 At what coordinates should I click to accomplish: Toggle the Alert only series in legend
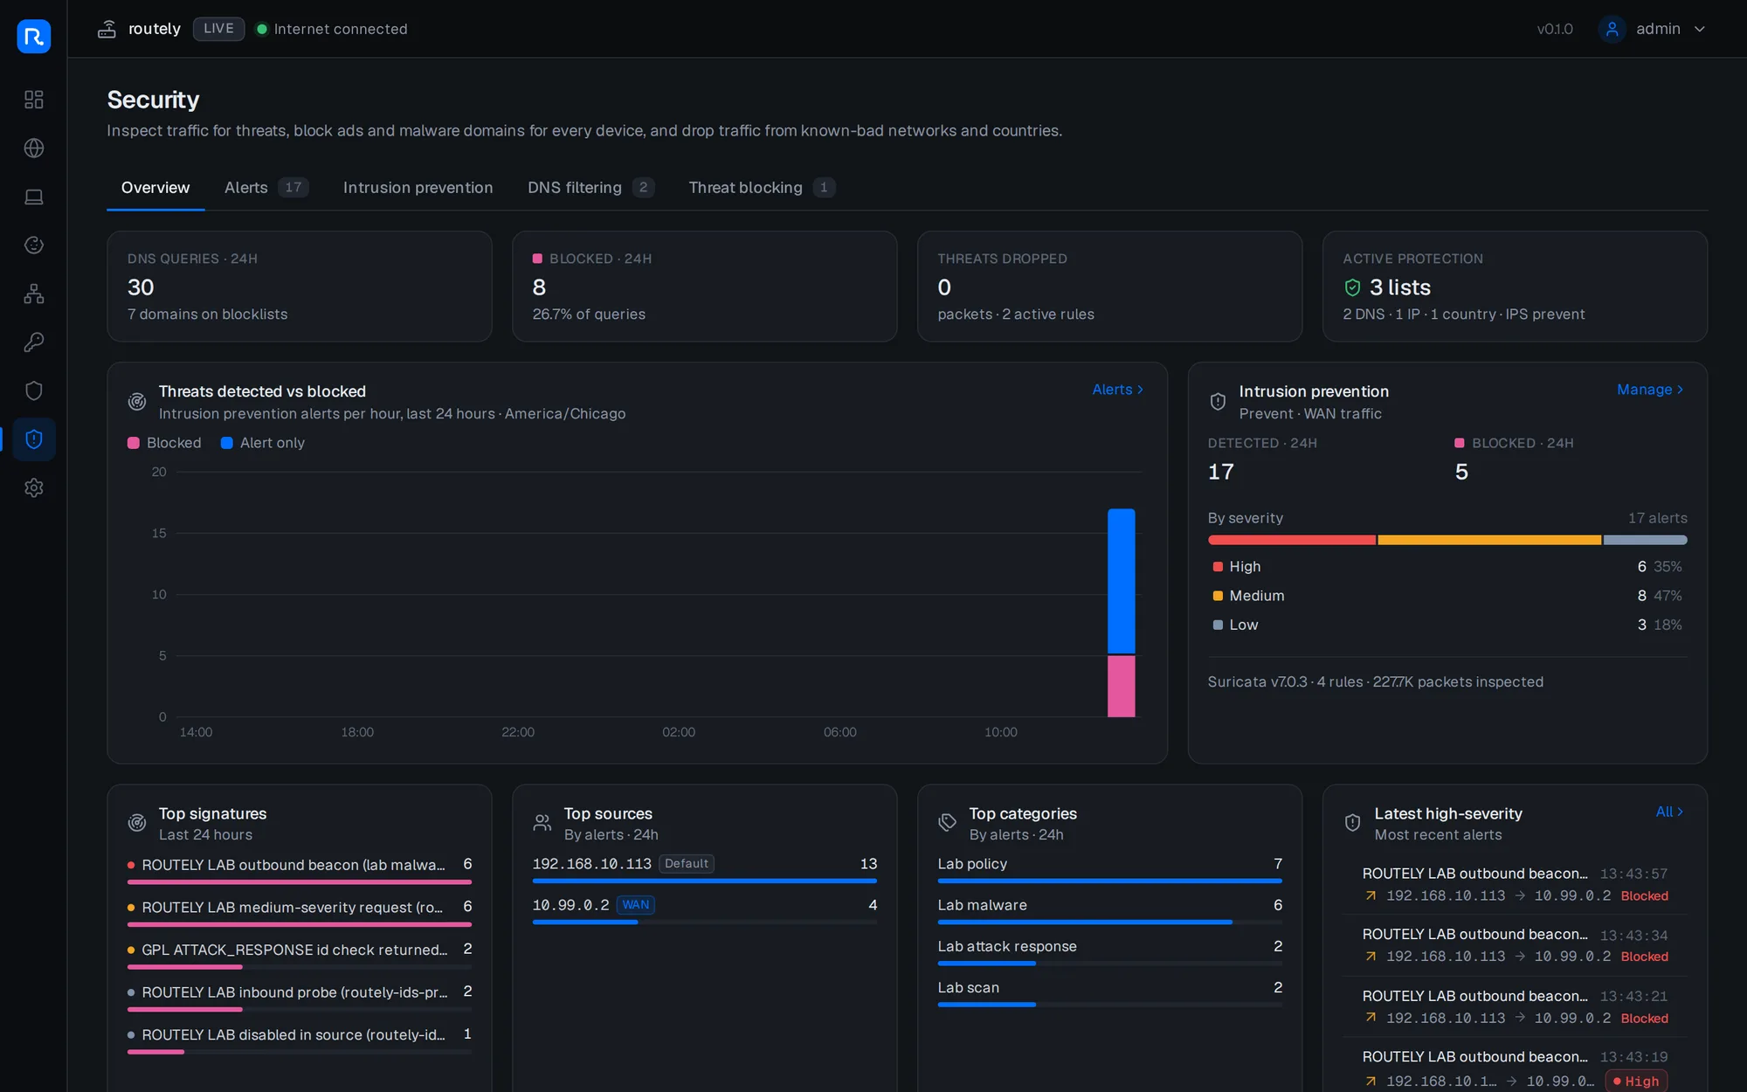(x=263, y=443)
